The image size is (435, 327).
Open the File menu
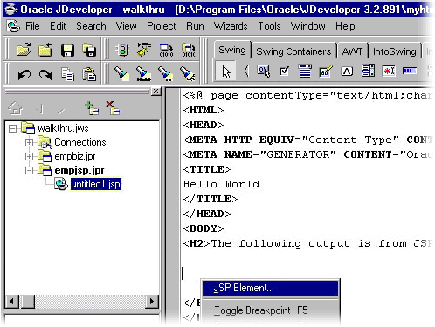[x=32, y=26]
